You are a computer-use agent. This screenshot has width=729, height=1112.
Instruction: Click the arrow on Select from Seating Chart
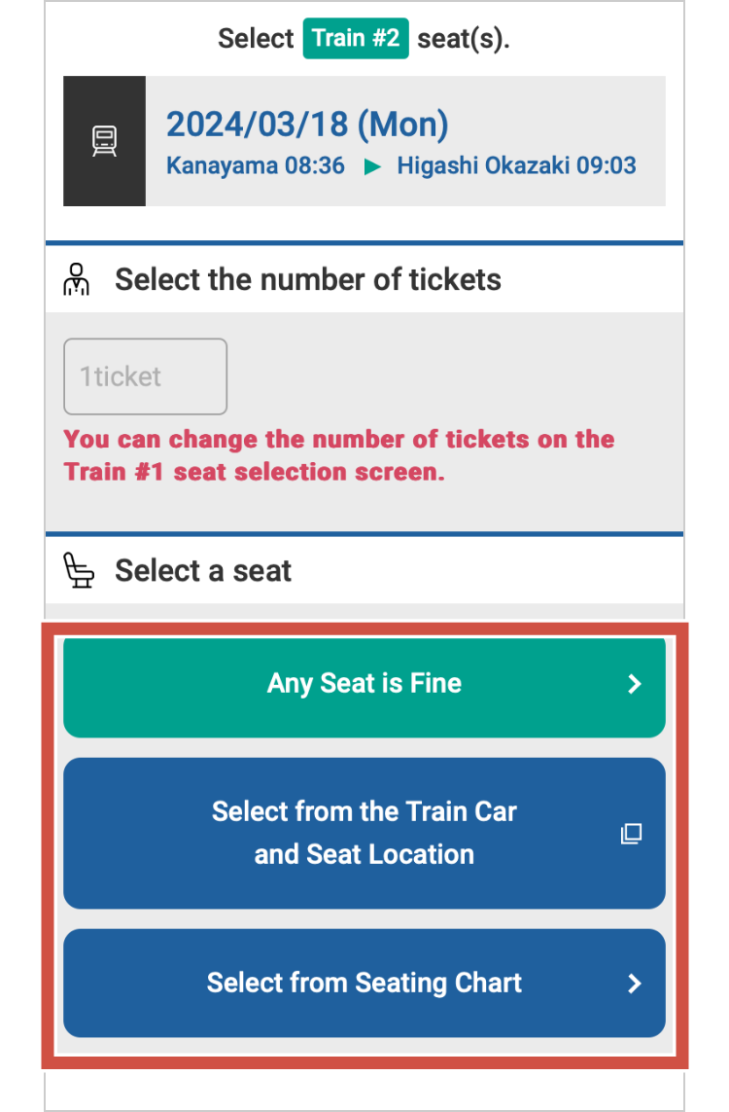click(635, 984)
